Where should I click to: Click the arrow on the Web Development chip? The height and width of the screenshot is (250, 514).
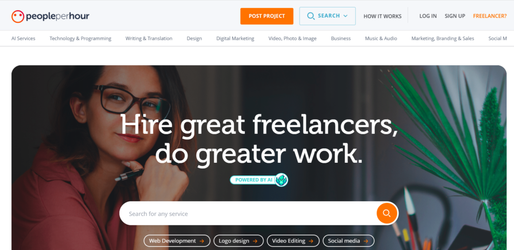(x=202, y=241)
